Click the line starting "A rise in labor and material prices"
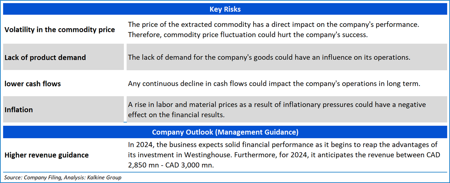The width and height of the screenshot is (450, 183). coord(277,105)
